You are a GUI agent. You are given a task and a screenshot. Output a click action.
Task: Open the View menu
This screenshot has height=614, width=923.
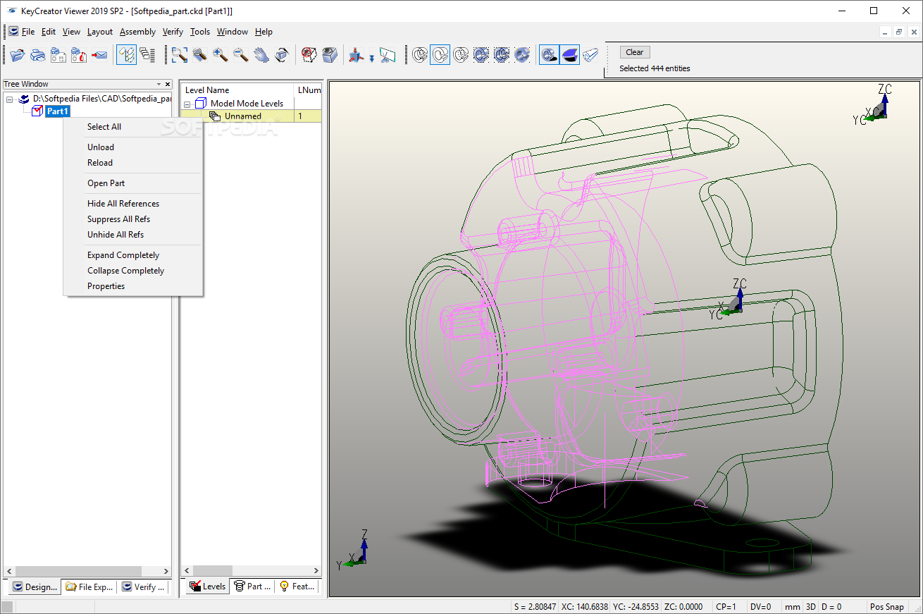(x=71, y=32)
